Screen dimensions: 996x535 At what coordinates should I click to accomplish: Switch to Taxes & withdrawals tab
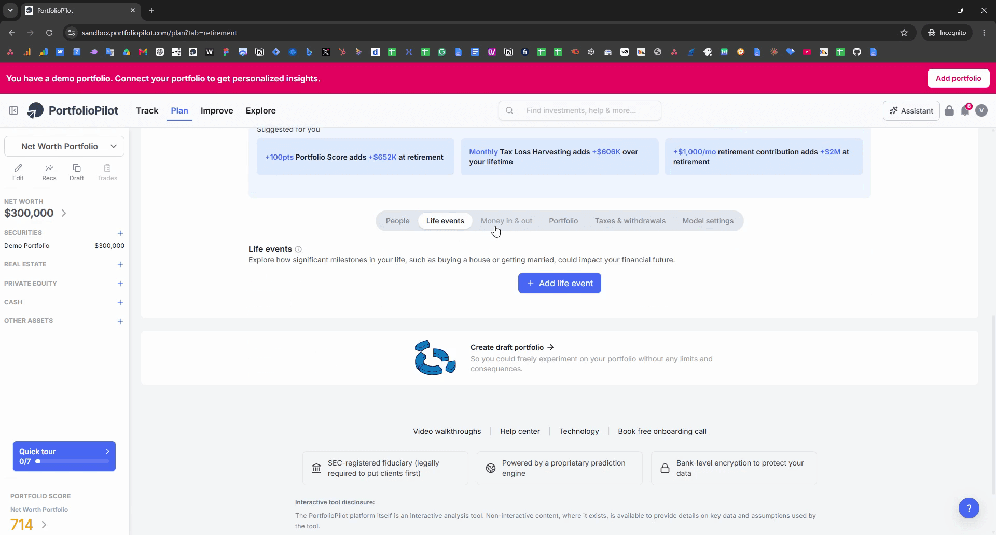pyautogui.click(x=630, y=221)
